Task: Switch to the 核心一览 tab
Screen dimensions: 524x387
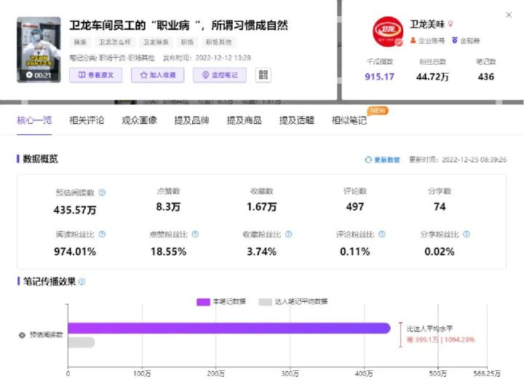Action: pos(34,120)
